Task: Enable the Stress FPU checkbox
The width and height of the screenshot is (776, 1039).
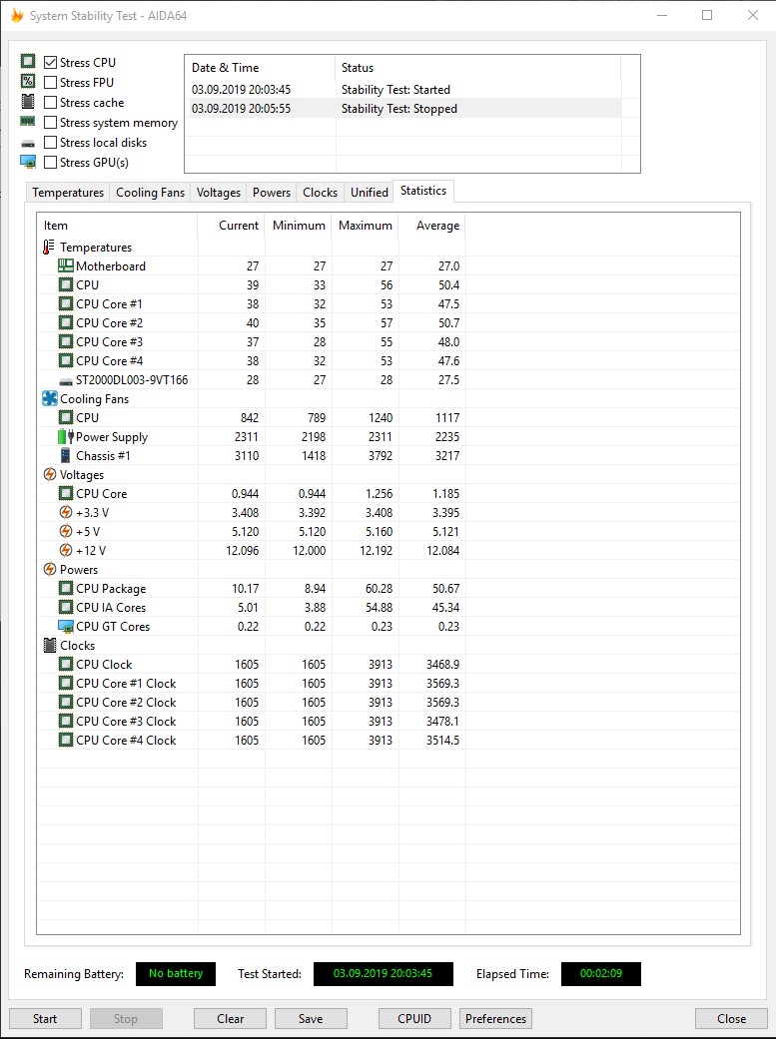Action: point(50,82)
